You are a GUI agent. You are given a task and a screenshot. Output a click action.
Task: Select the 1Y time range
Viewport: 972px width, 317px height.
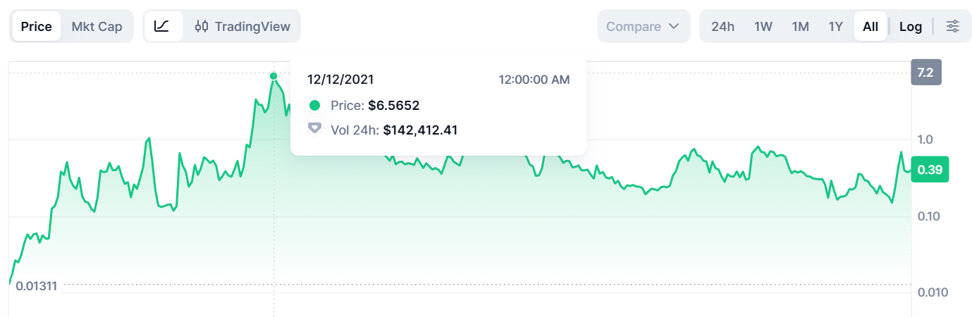[835, 26]
